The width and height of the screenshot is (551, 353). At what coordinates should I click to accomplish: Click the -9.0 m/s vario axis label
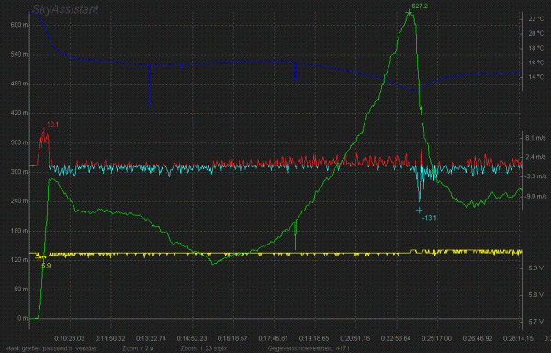pos(534,196)
